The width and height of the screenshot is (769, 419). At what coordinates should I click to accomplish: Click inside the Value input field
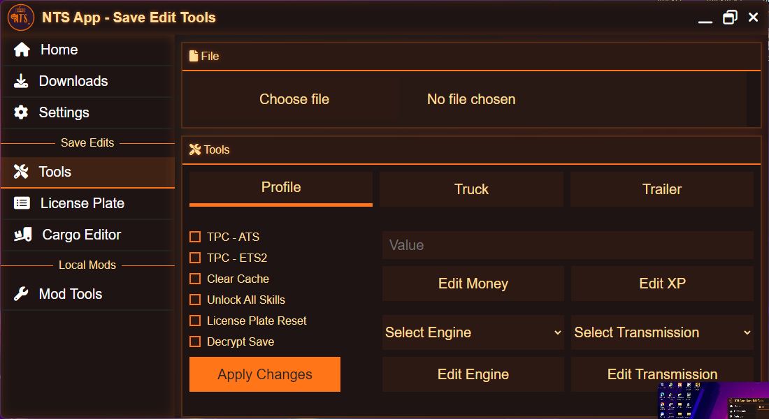(x=568, y=245)
